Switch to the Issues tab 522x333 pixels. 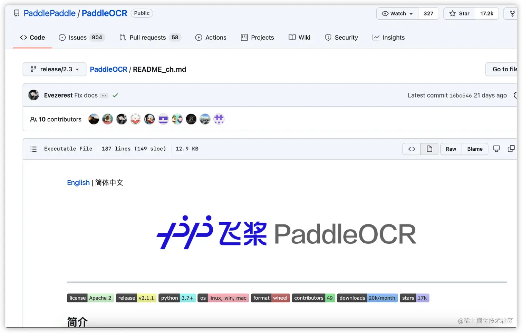(81, 38)
